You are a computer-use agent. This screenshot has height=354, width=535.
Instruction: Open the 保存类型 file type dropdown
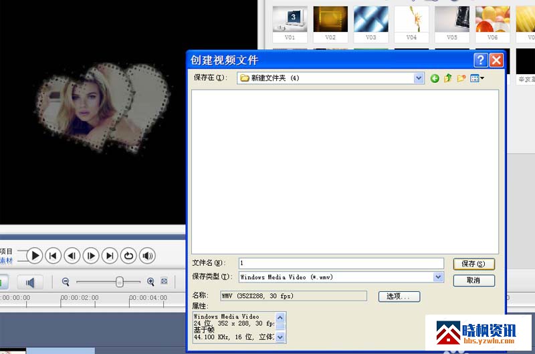tap(439, 277)
